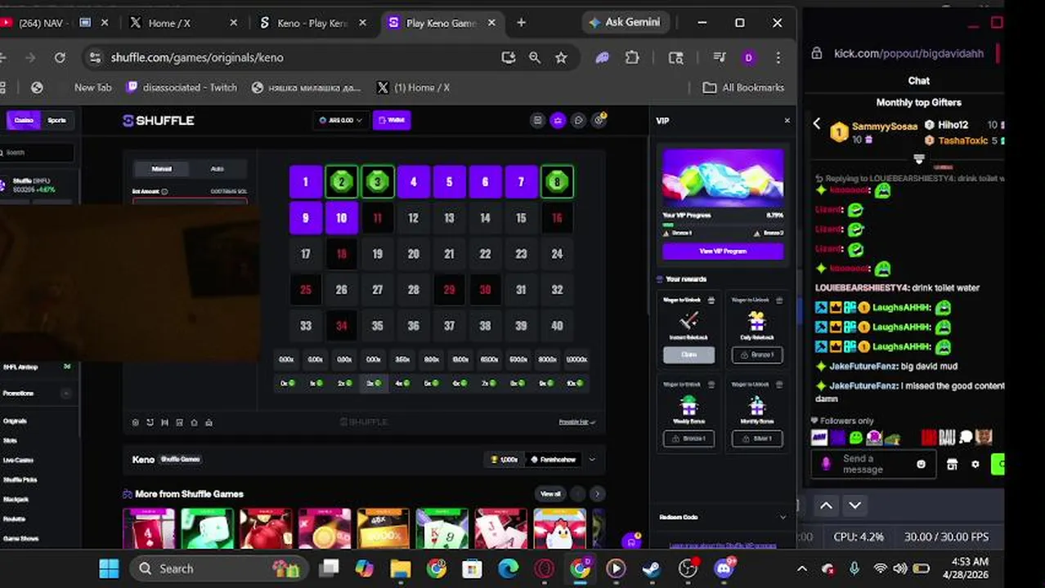Open Kick chat settings gear

975,464
